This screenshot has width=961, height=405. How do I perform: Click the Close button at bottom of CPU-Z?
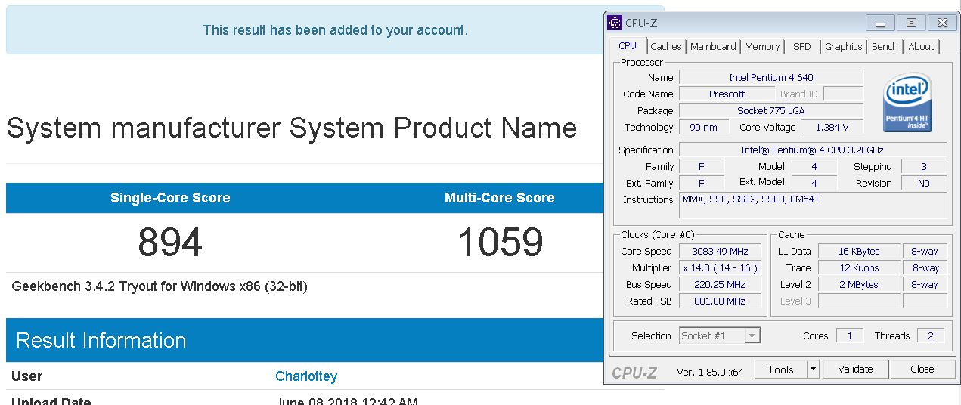pyautogui.click(x=922, y=369)
